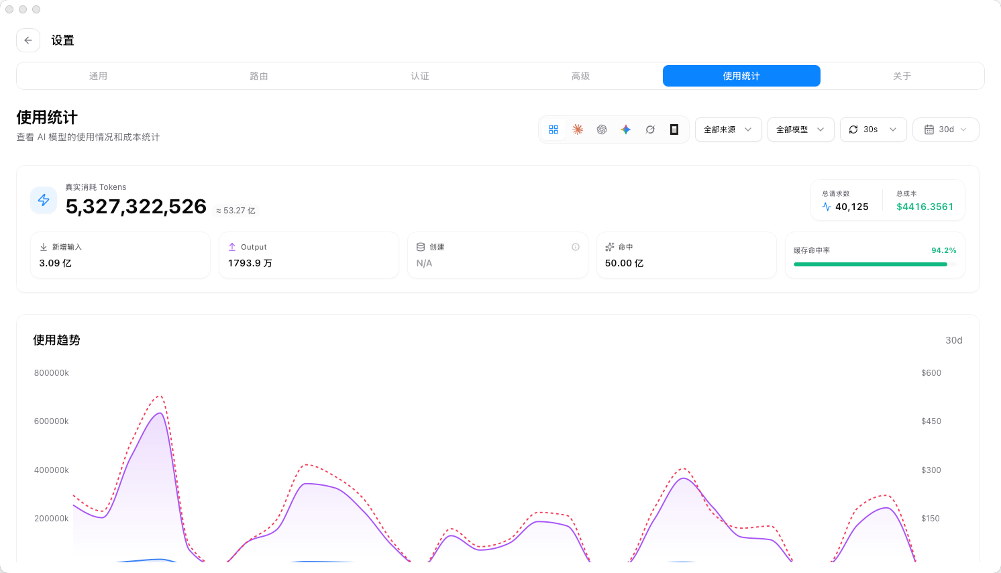Open the 全部模型 model dropdown
The image size is (1001, 573).
(x=801, y=129)
